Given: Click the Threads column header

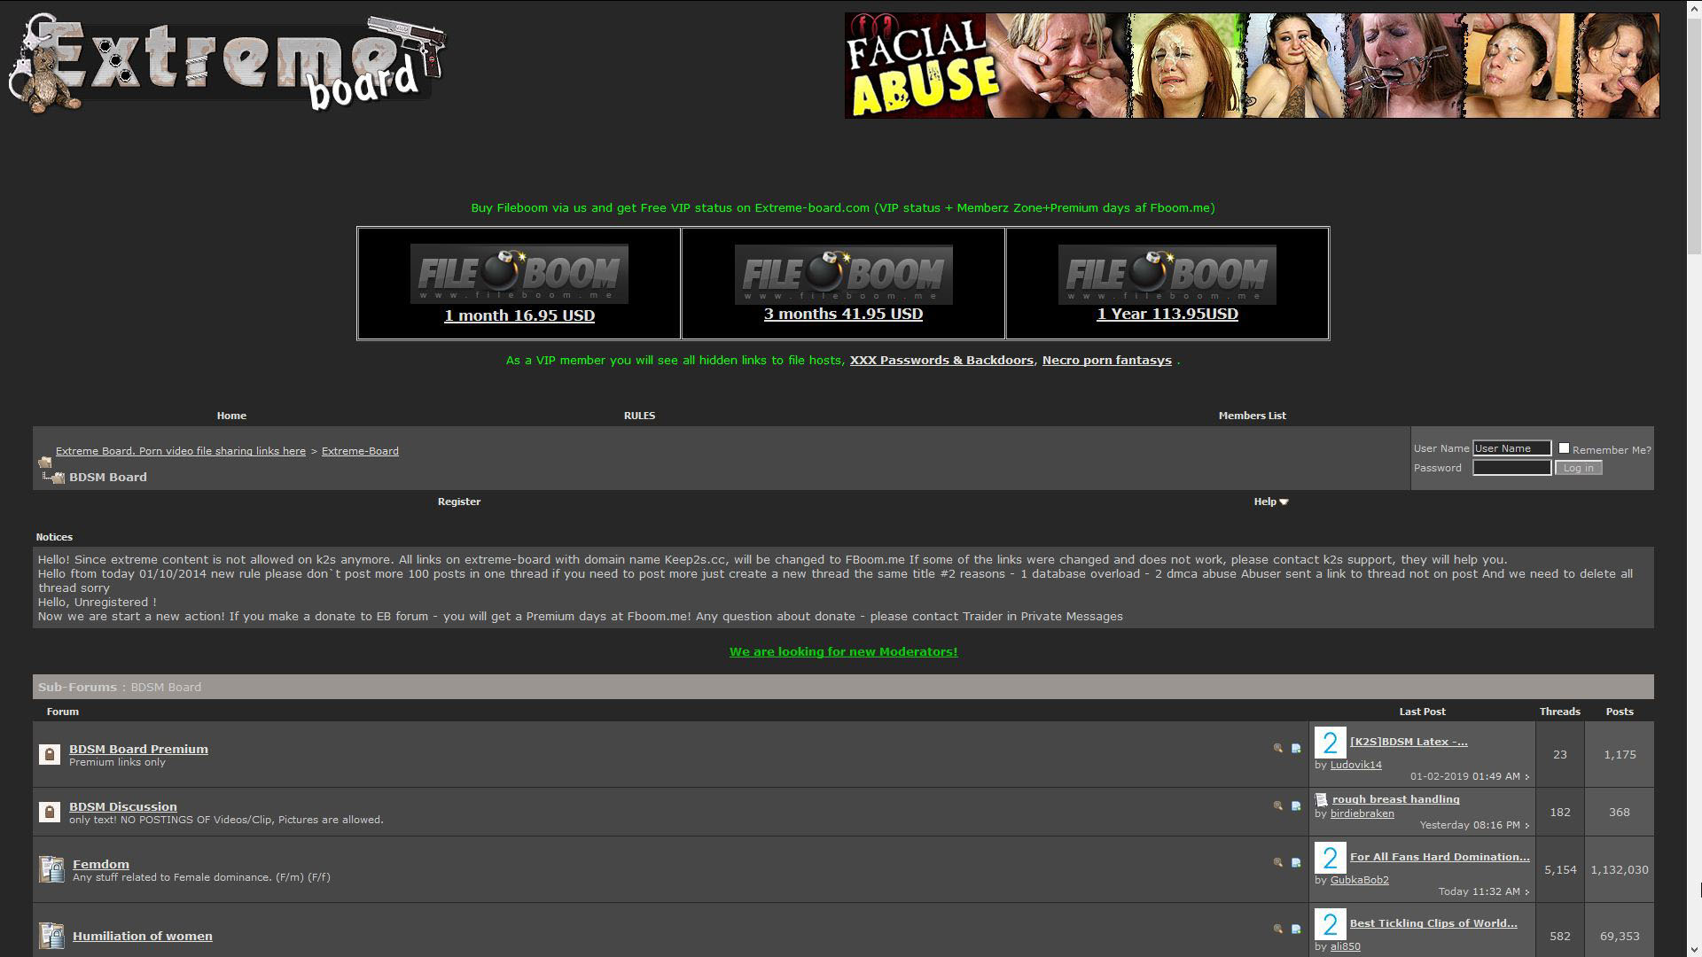Looking at the screenshot, I should tap(1560, 712).
